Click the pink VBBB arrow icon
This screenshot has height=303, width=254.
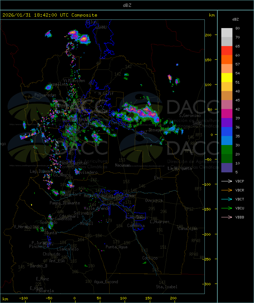click(x=227, y=217)
